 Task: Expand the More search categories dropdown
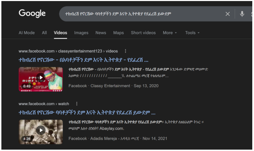click(x=170, y=33)
